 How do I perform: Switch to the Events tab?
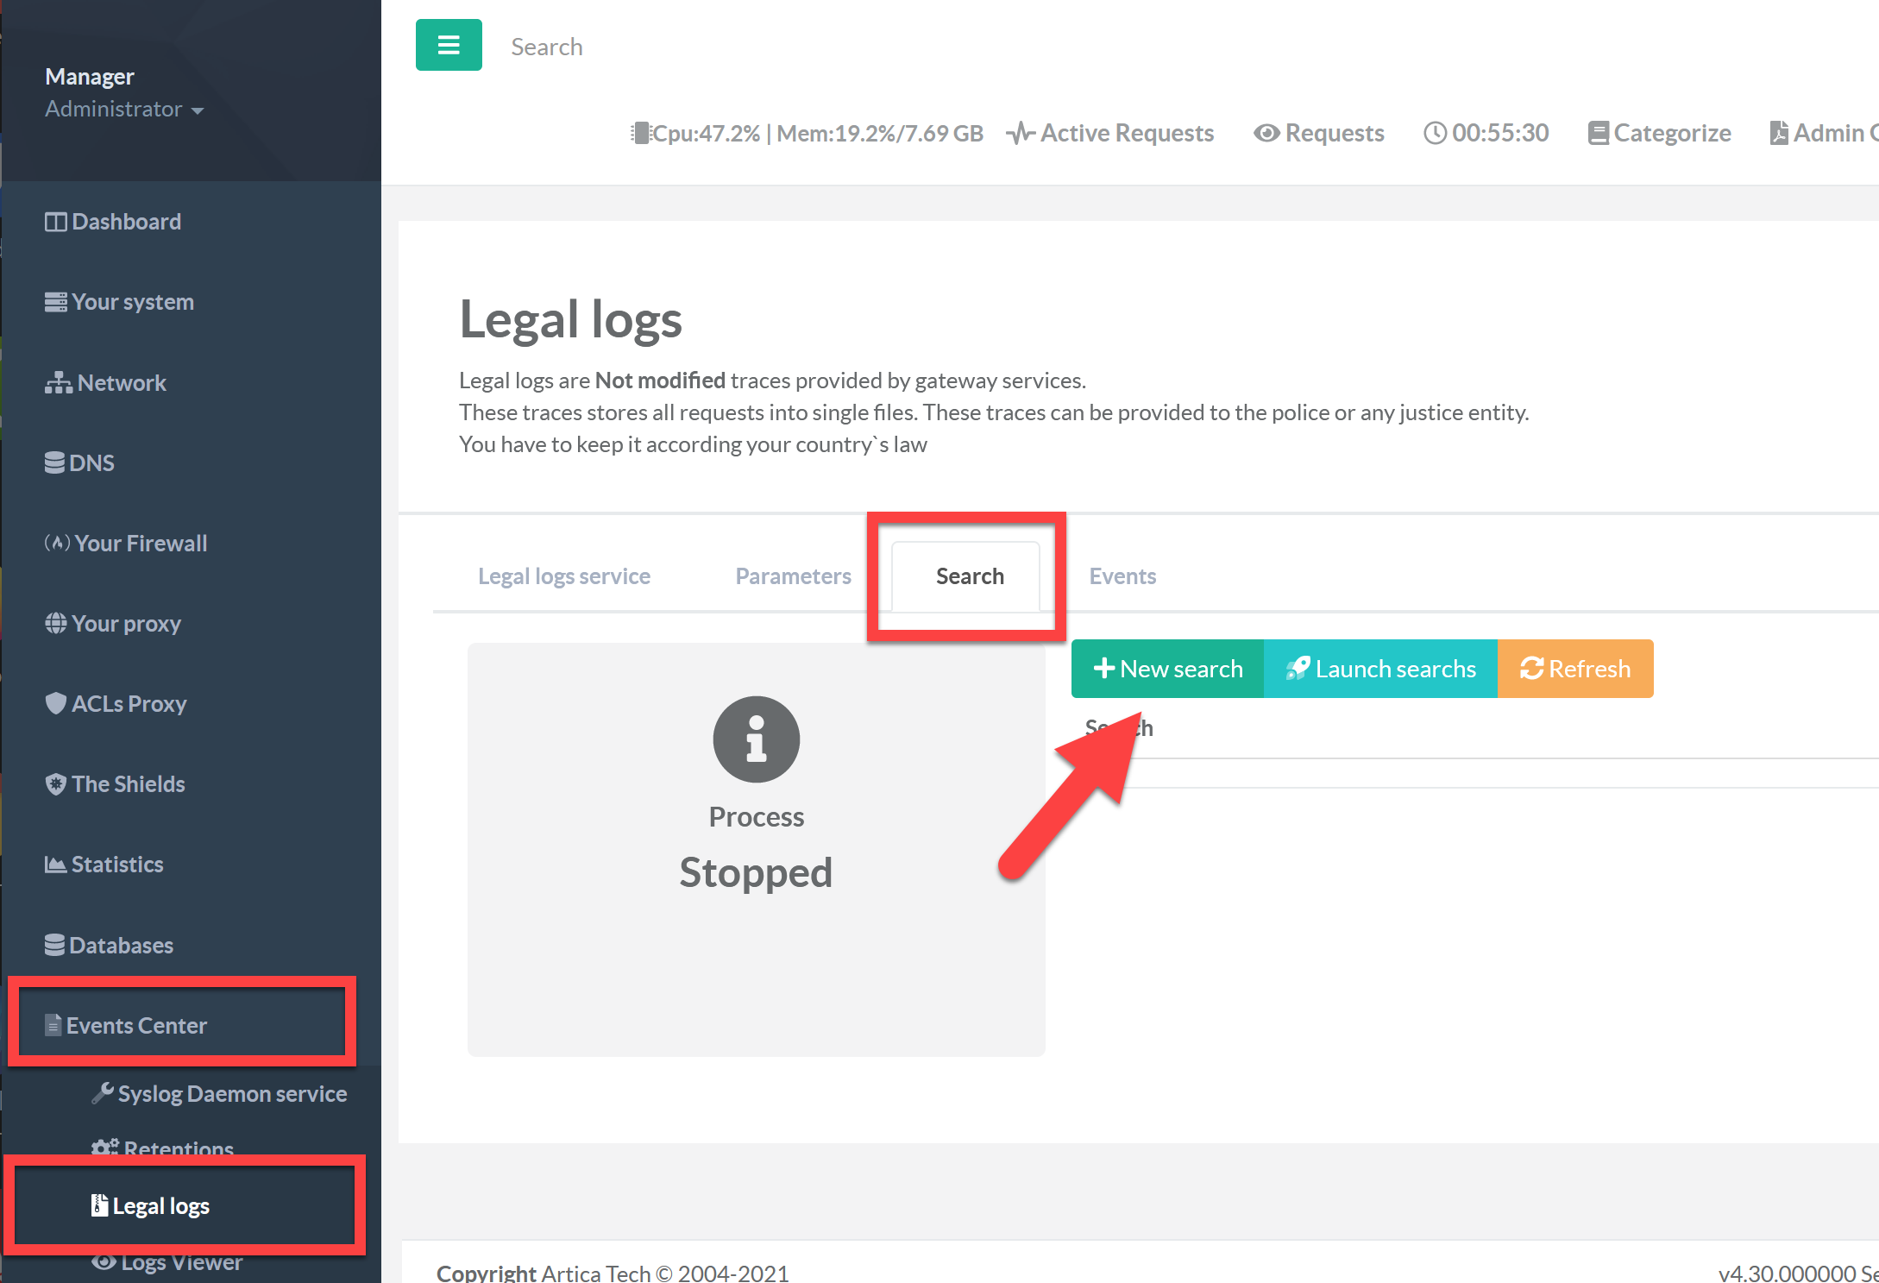click(1122, 575)
